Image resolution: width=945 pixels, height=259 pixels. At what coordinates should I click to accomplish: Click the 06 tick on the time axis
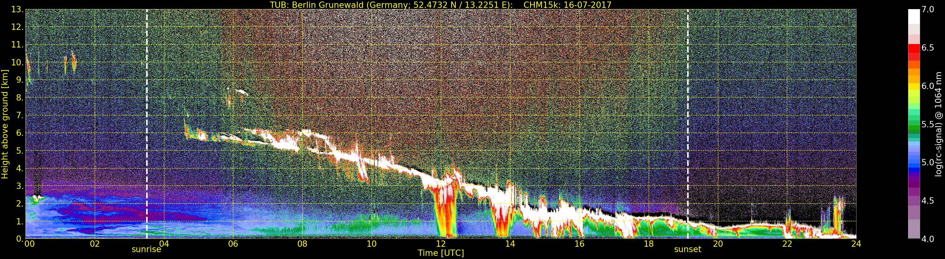pos(233,244)
